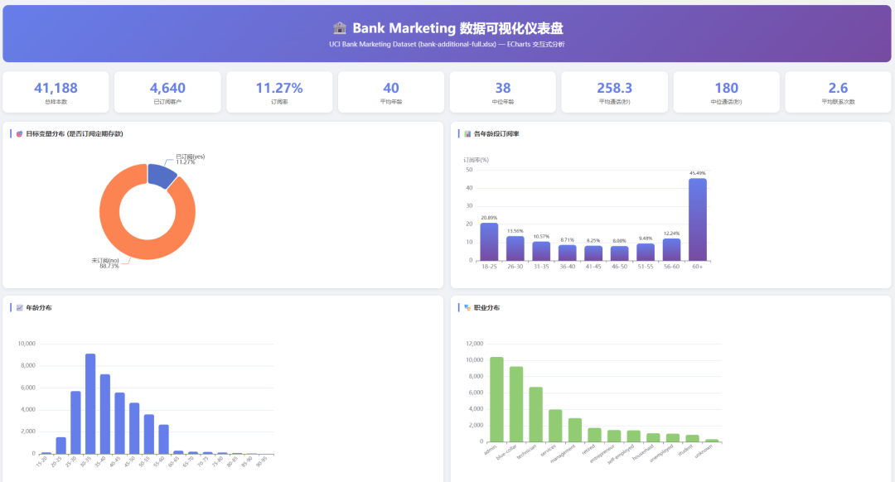Click the unknown job distribution bar
Viewport: 895px width, 482px height.
[x=712, y=441]
